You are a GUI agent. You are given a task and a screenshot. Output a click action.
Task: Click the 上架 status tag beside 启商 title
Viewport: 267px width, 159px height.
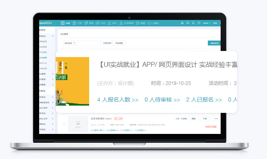click(x=120, y=119)
